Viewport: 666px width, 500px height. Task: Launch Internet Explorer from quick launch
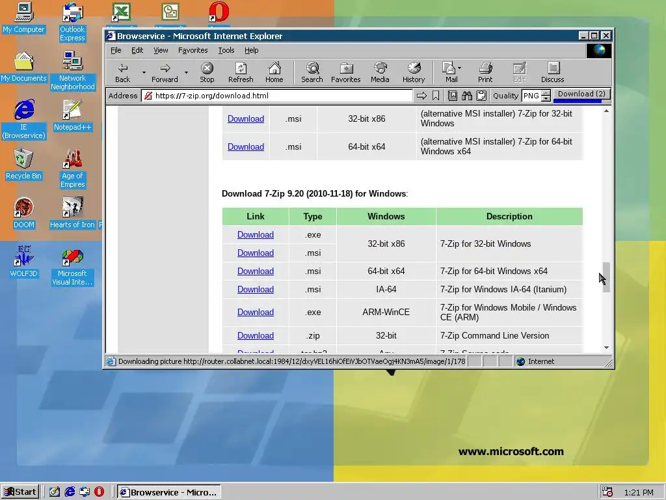(70, 492)
